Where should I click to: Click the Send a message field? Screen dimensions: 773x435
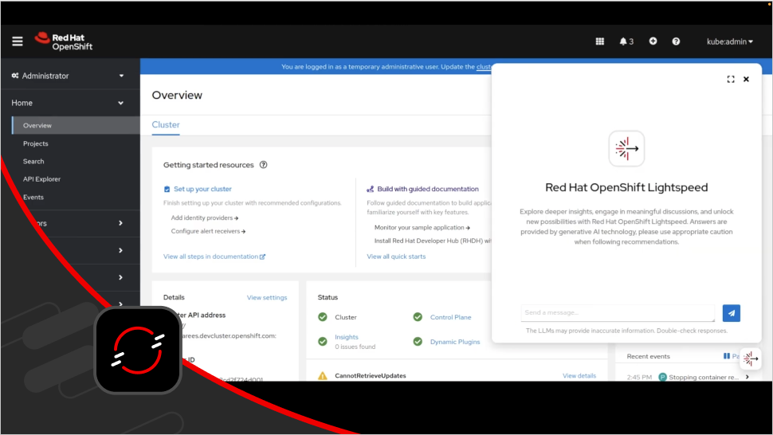[617, 313]
